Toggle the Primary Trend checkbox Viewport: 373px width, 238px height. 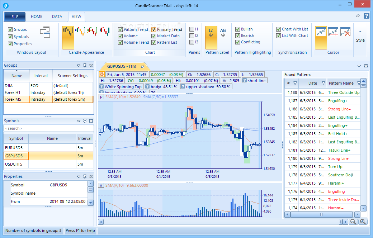click(x=154, y=29)
